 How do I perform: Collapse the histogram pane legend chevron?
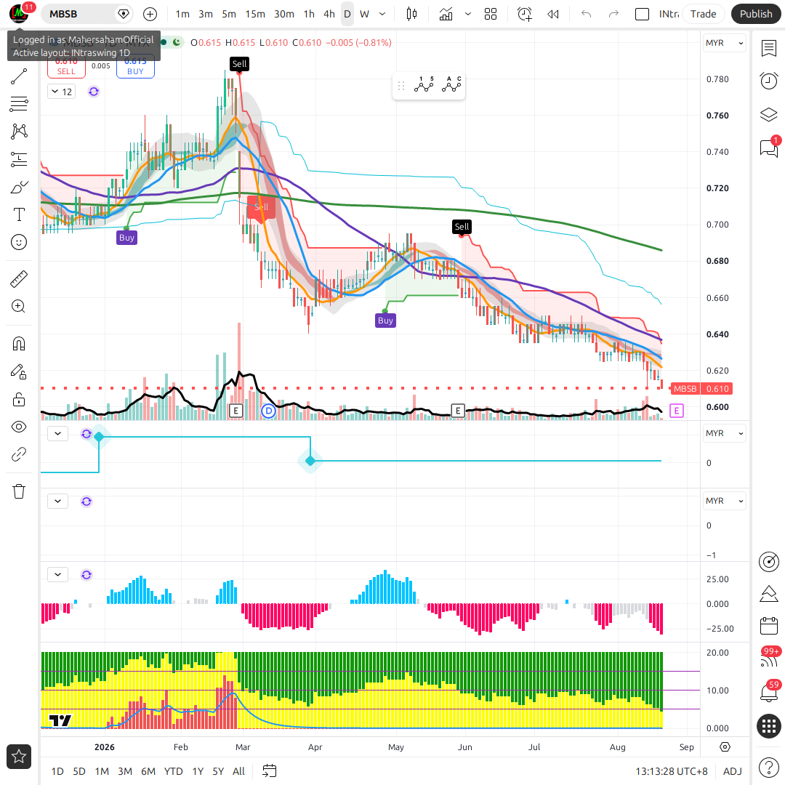coord(57,575)
